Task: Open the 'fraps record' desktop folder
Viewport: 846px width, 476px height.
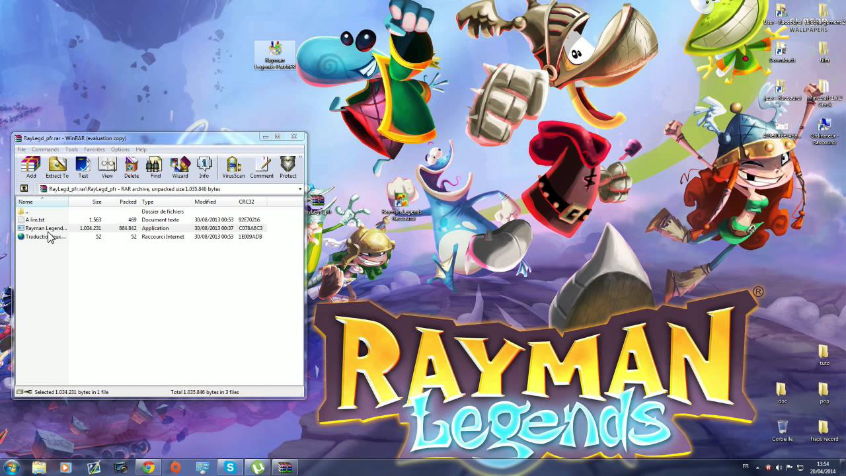Action: click(824, 430)
